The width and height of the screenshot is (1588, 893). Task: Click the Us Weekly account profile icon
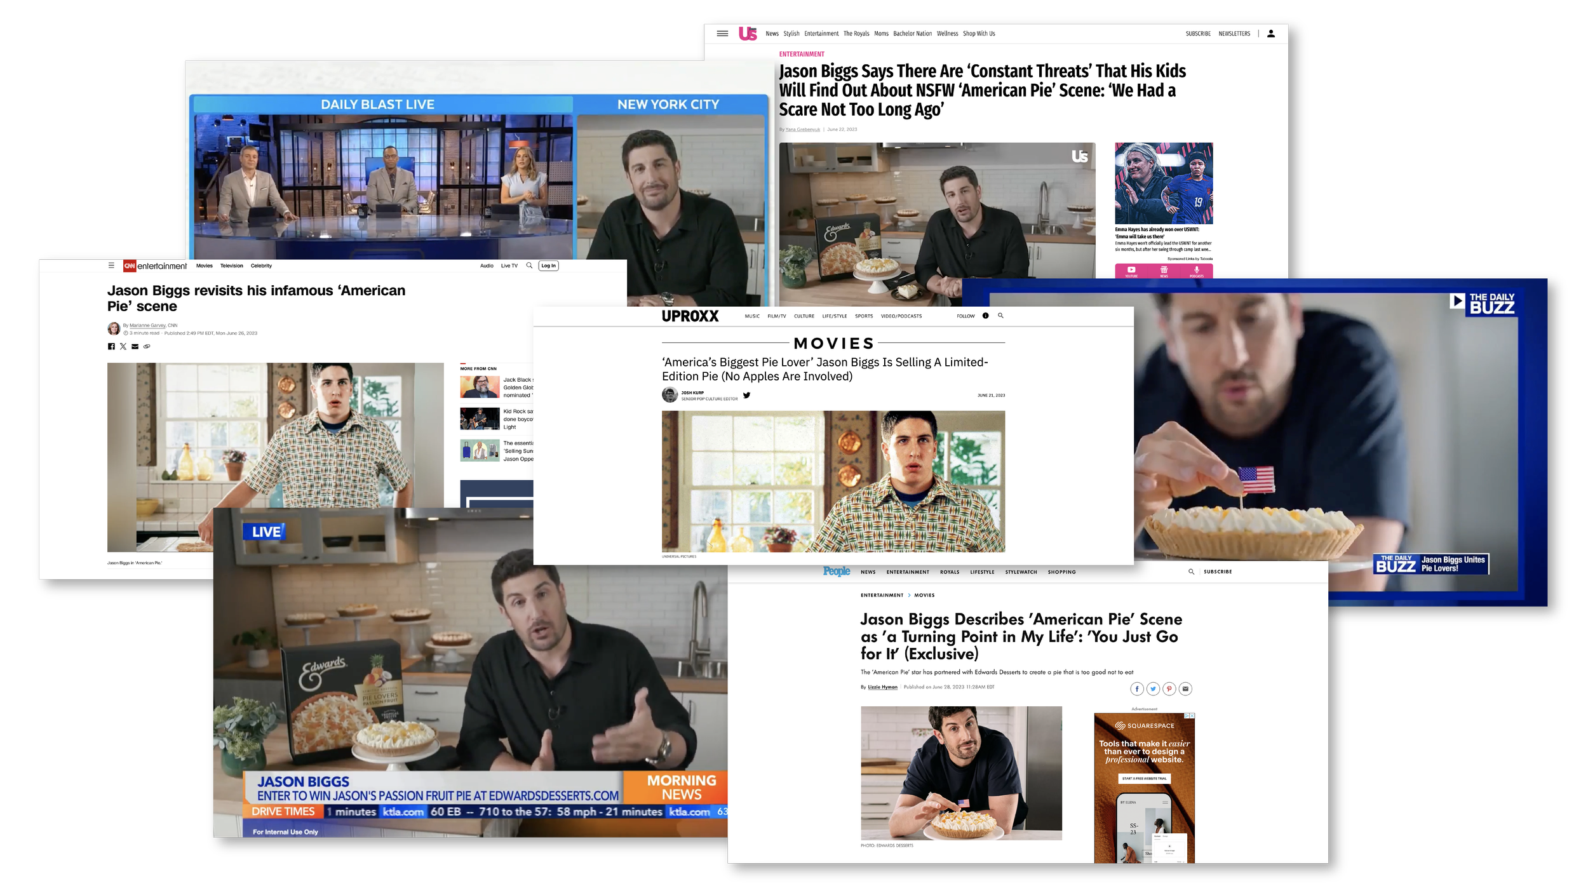1271,34
